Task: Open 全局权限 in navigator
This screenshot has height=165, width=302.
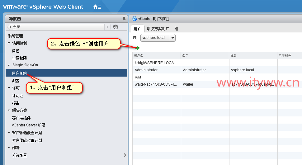Action: [19, 58]
